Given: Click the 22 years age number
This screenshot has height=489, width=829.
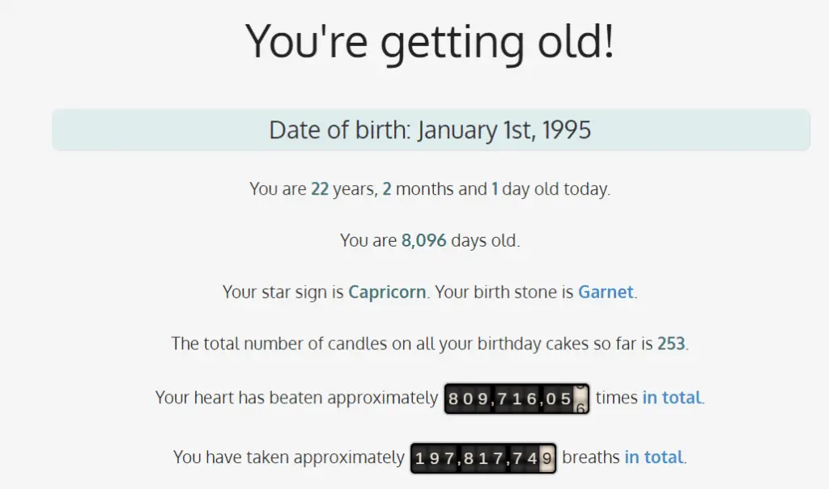Looking at the screenshot, I should pos(320,189).
